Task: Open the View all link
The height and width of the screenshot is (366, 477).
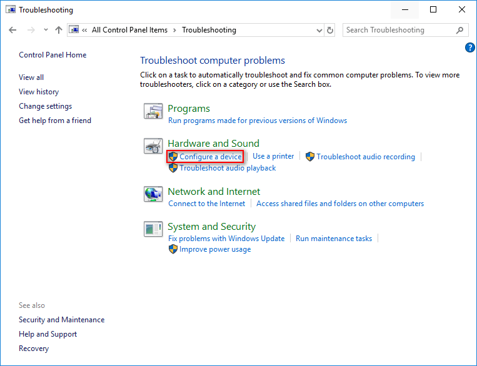Action: coord(31,77)
